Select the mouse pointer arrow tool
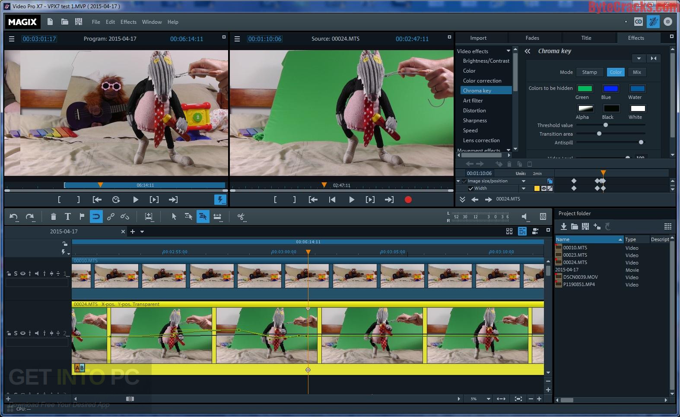The height and width of the screenshot is (417, 680). pos(174,216)
